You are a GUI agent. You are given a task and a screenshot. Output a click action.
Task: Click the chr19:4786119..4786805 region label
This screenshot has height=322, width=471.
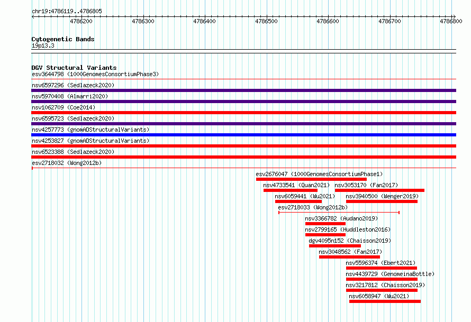pyautogui.click(x=67, y=11)
